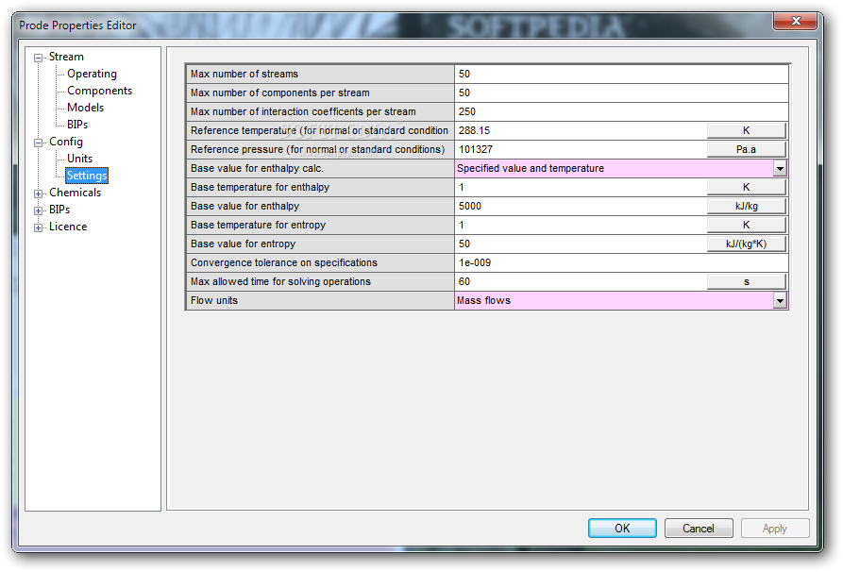
Task: Select Components in the tree
Action: click(x=99, y=91)
